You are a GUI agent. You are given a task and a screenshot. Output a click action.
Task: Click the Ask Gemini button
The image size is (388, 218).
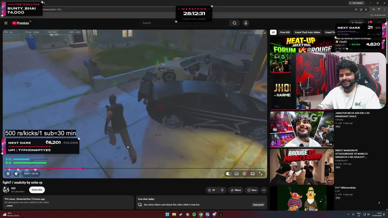tap(356, 3)
